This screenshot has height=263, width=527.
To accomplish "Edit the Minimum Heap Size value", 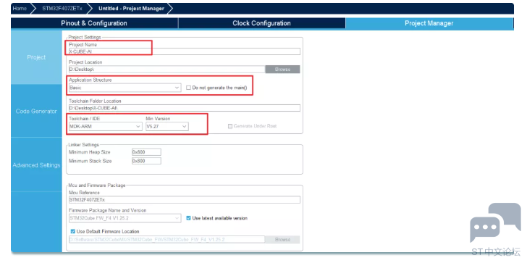I will (x=146, y=152).
